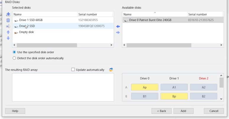The height and width of the screenshot is (119, 229).
Task: Click RAID layout vertical scrollbar thumb
Action: tap(221, 82)
